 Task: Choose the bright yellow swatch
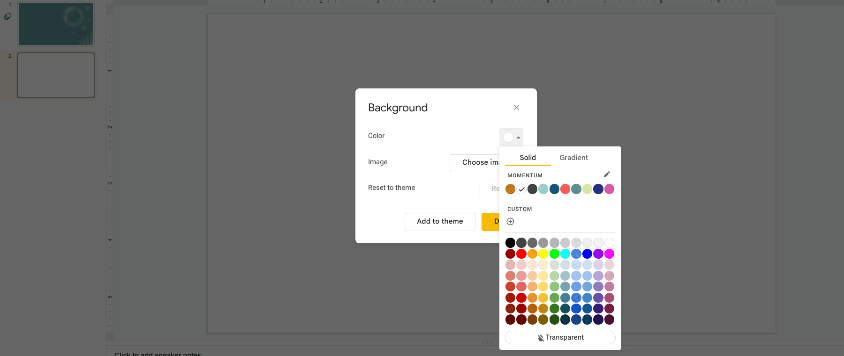click(543, 254)
